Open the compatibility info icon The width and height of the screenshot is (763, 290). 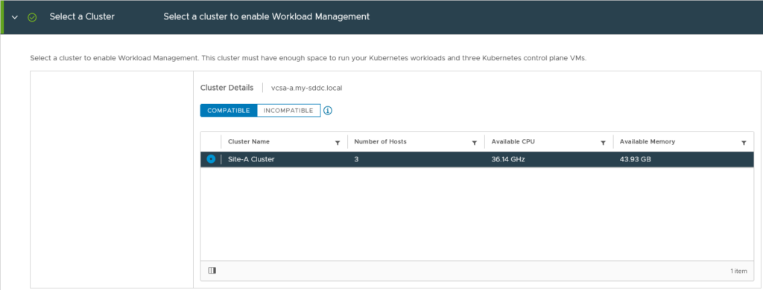click(x=328, y=111)
